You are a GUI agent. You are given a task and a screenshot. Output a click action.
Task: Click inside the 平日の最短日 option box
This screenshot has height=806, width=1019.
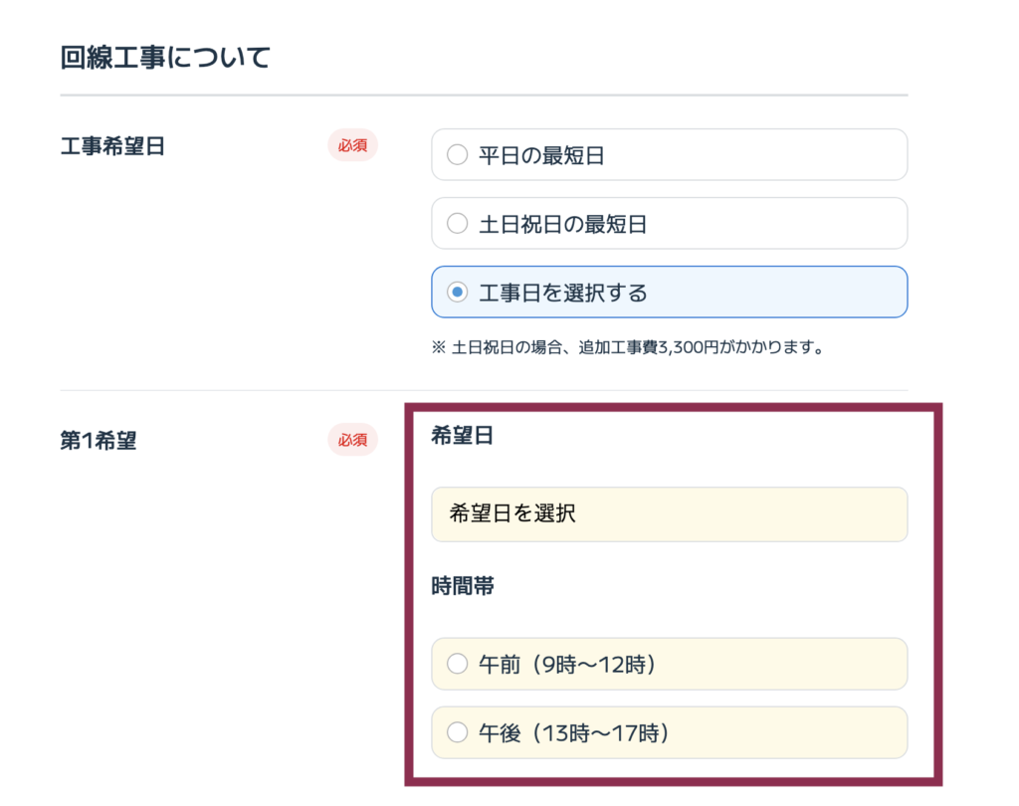pos(669,154)
